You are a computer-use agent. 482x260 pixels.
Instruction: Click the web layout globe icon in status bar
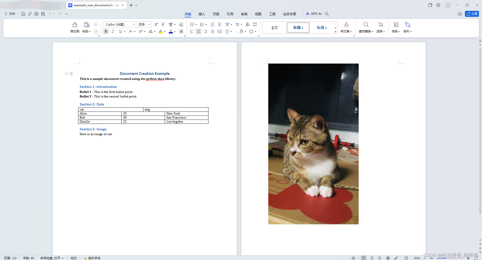388,258
